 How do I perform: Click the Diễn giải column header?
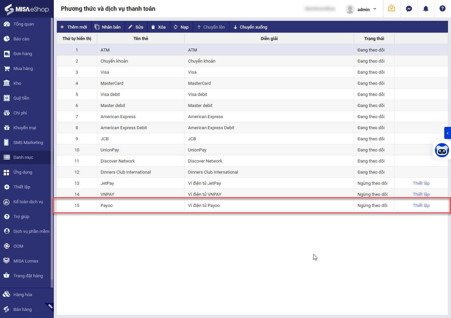pos(269,39)
